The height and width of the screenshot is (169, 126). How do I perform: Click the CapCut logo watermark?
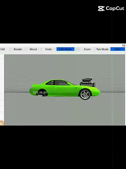111,9
